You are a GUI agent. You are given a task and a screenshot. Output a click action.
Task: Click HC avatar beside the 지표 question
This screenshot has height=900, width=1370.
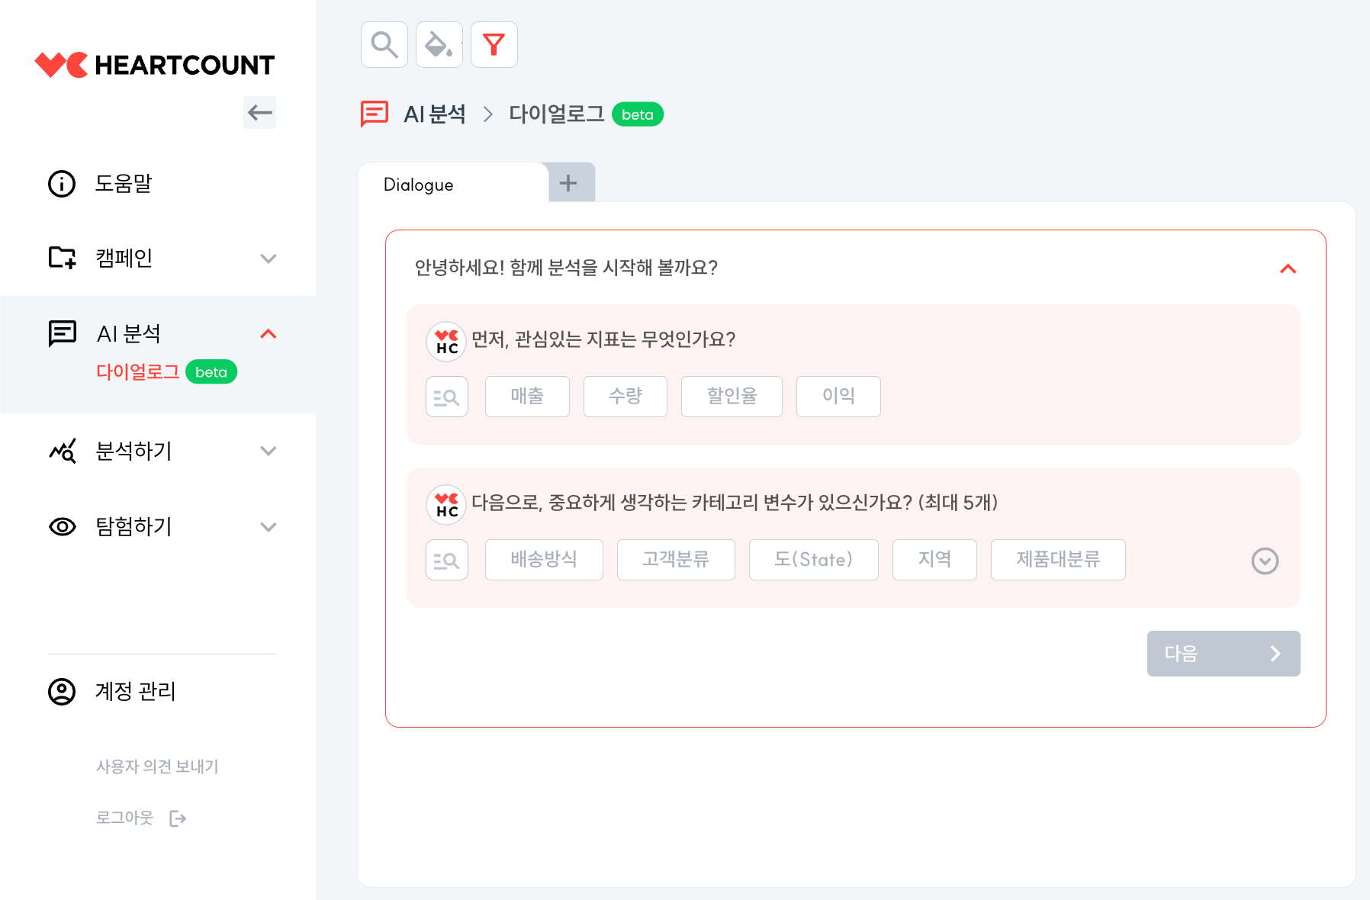tap(446, 341)
